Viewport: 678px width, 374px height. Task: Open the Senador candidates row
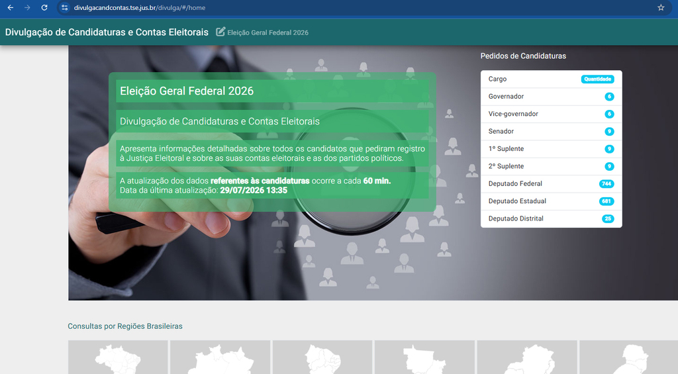coord(552,132)
